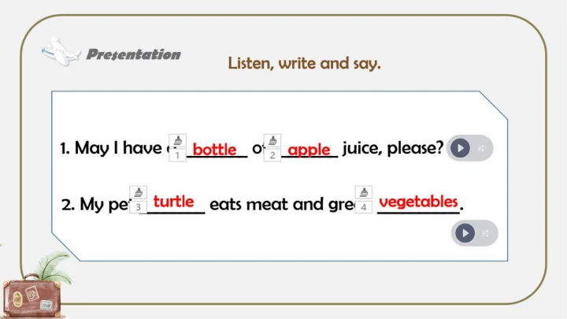
Task: Select the red answer word "bottle"
Action: point(214,149)
